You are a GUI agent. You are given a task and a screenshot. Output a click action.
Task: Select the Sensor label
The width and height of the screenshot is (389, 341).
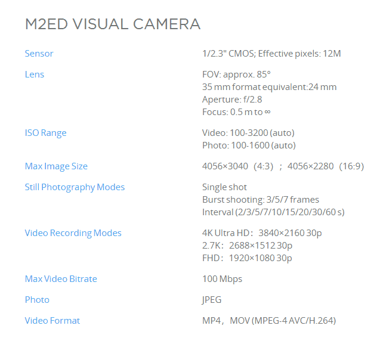(39, 54)
